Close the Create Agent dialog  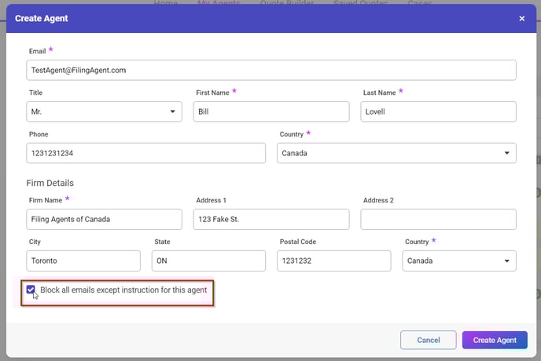coord(521,18)
